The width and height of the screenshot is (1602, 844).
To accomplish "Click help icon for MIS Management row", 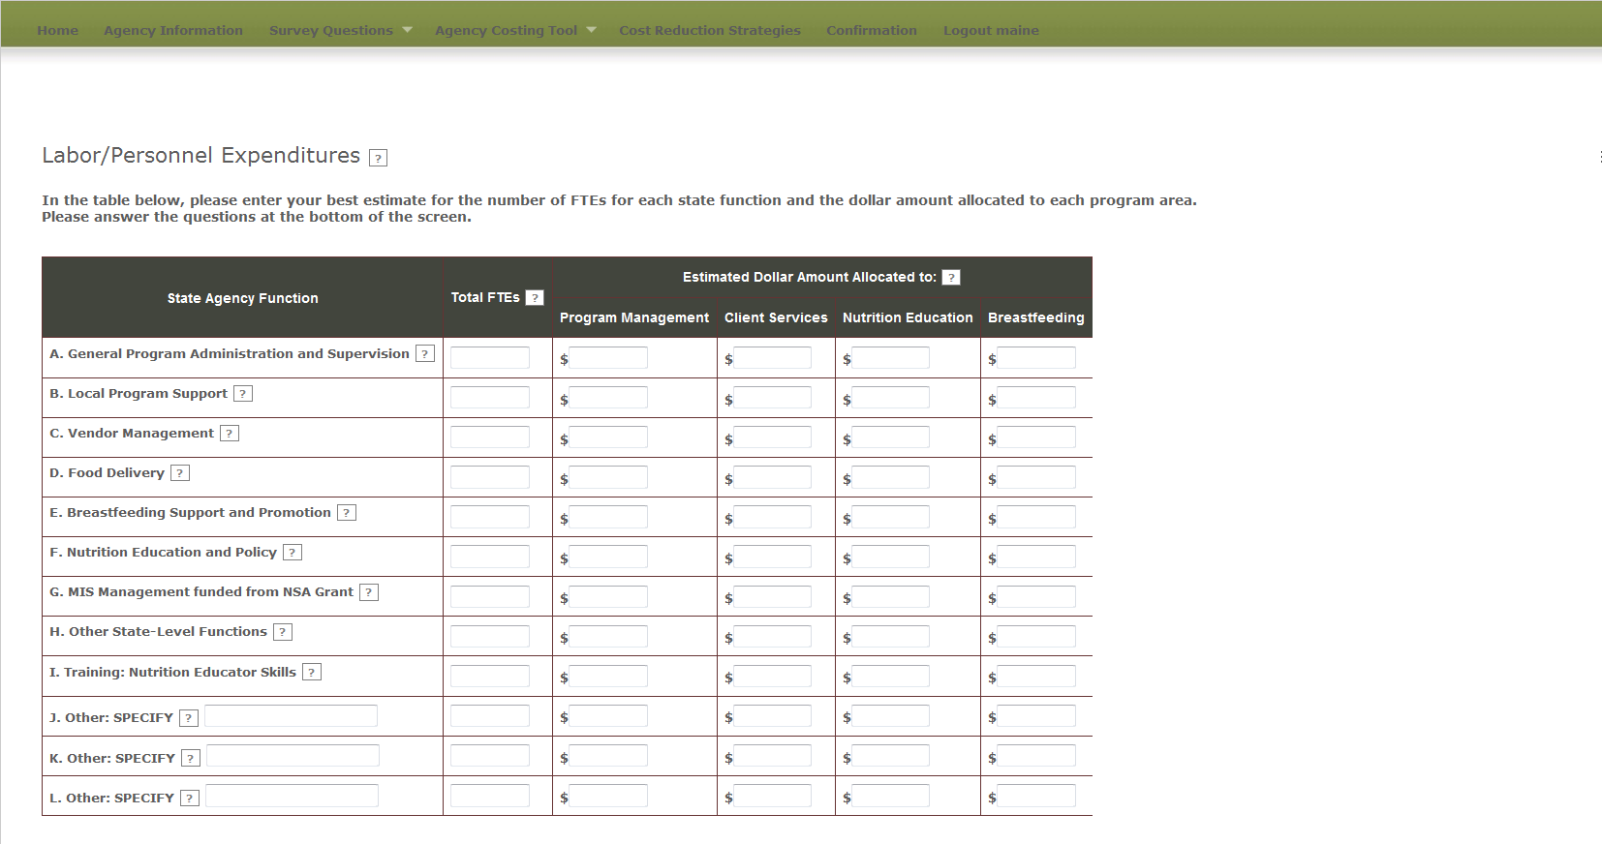I will pos(369,592).
